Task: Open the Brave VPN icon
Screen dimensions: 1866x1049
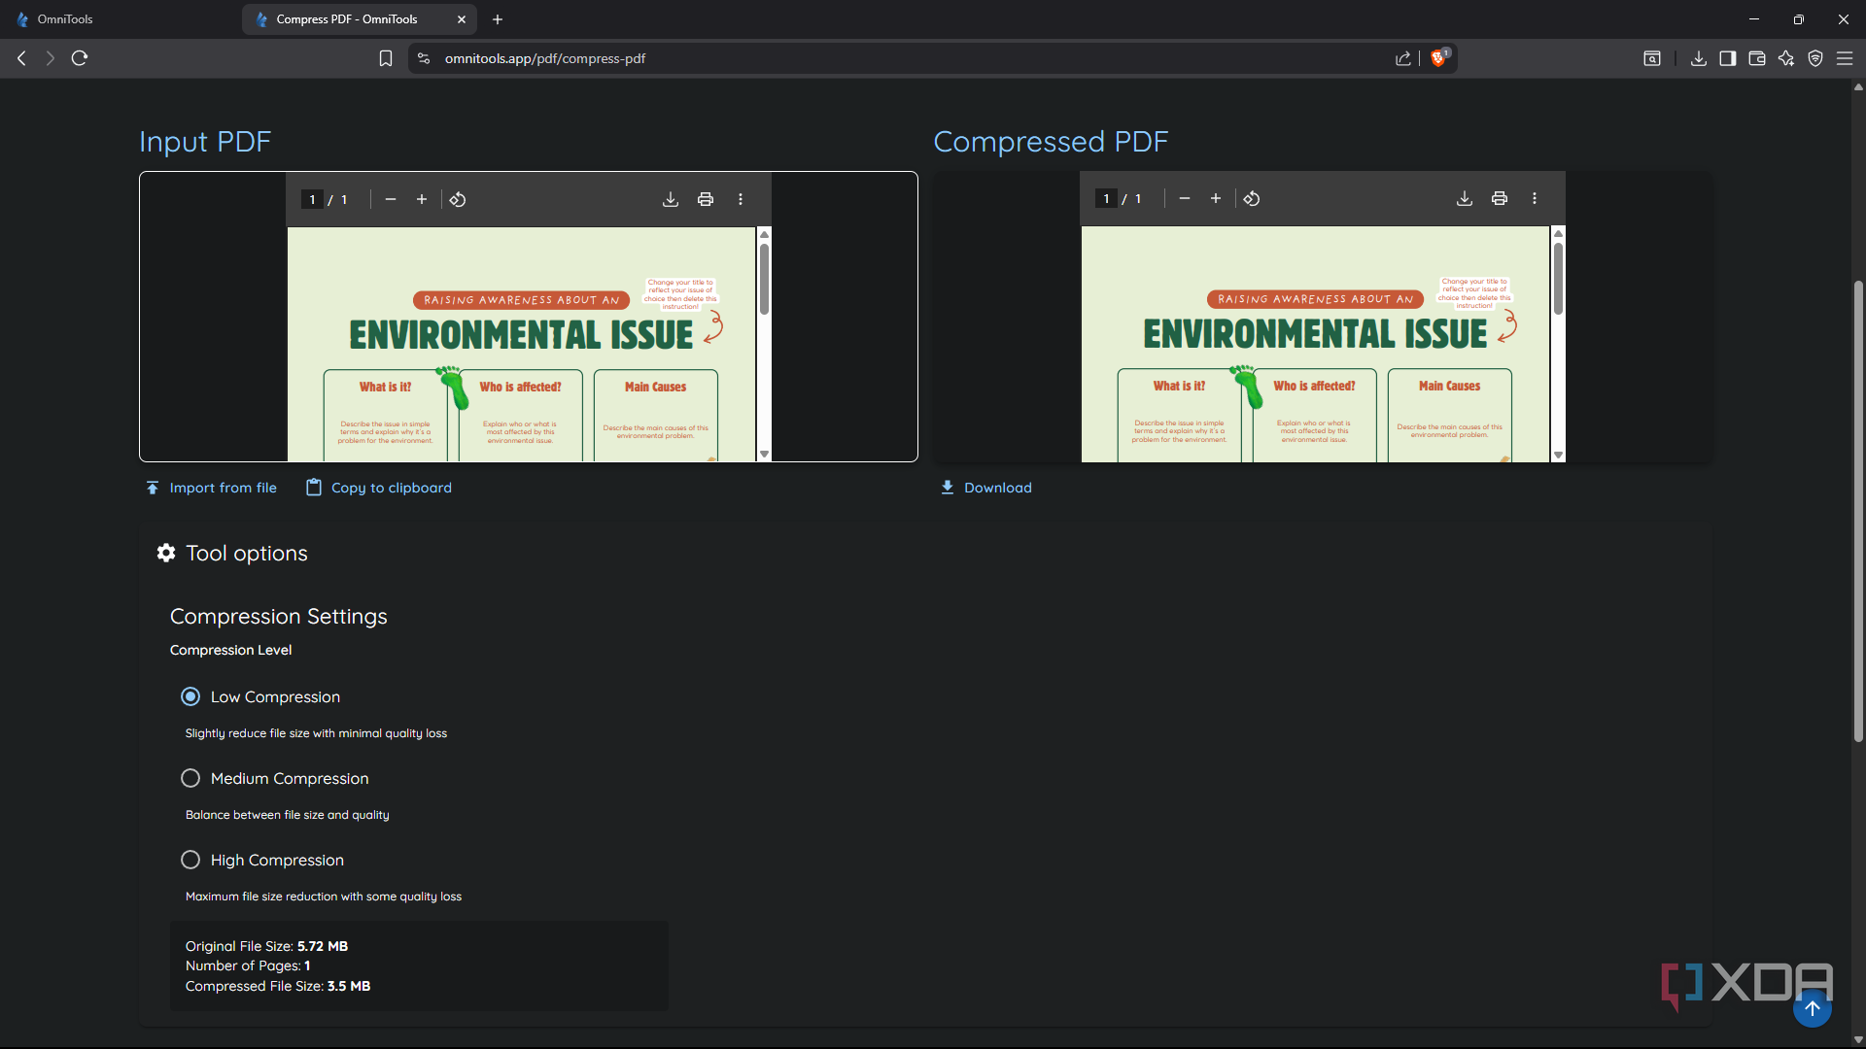Action: [1815, 58]
